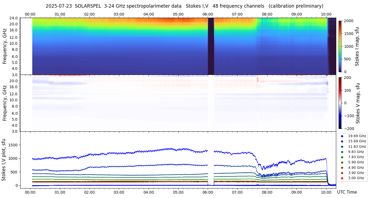Select the 15.69 GHz legend dot
The height and width of the screenshot is (198, 369).
pyautogui.click(x=342, y=141)
